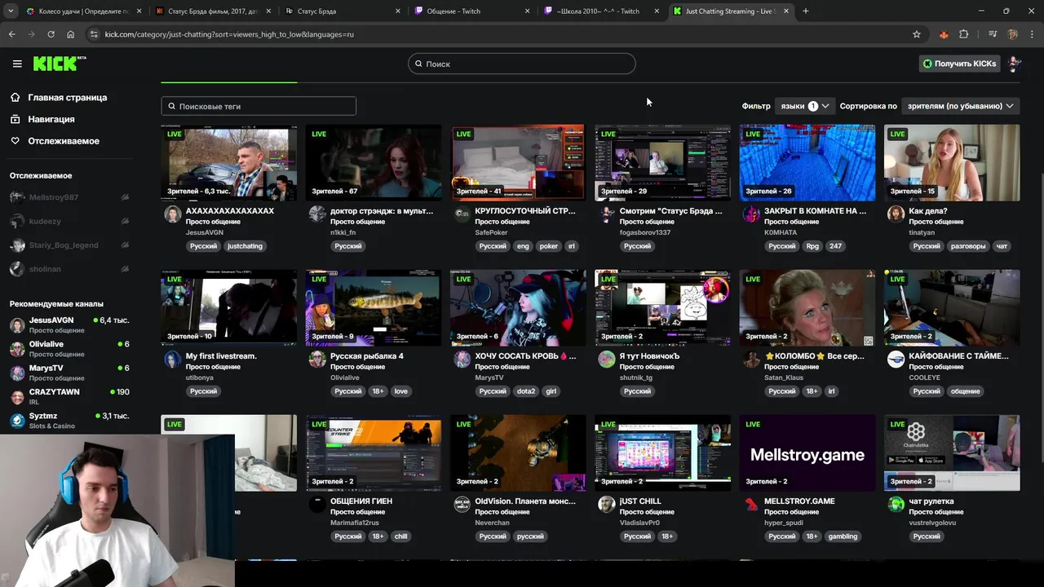Open COOLEYE channel avatar
The image size is (1044, 587).
[x=896, y=360]
